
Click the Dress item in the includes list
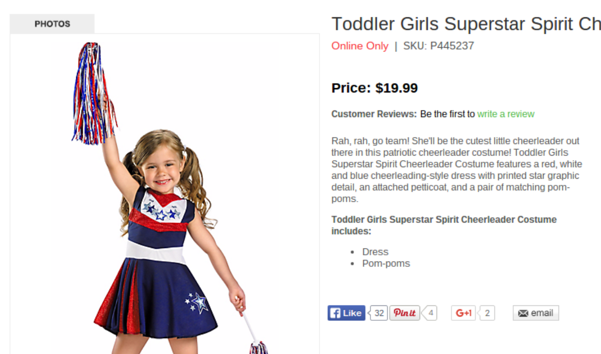pos(375,252)
